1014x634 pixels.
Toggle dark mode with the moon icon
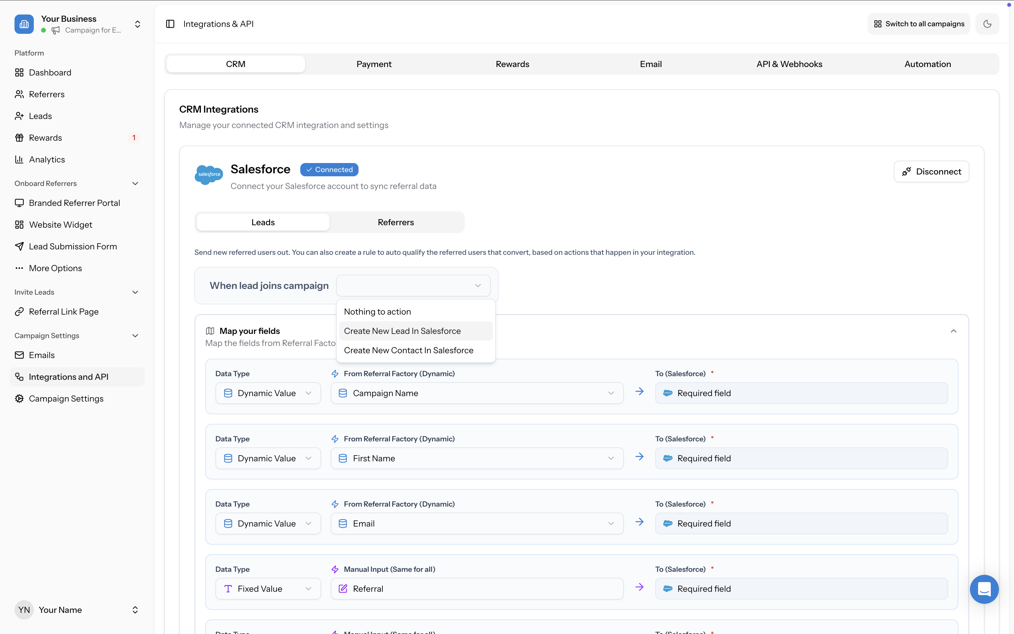point(988,24)
